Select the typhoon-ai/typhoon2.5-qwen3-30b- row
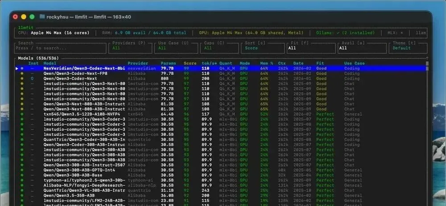 [x=221, y=180]
